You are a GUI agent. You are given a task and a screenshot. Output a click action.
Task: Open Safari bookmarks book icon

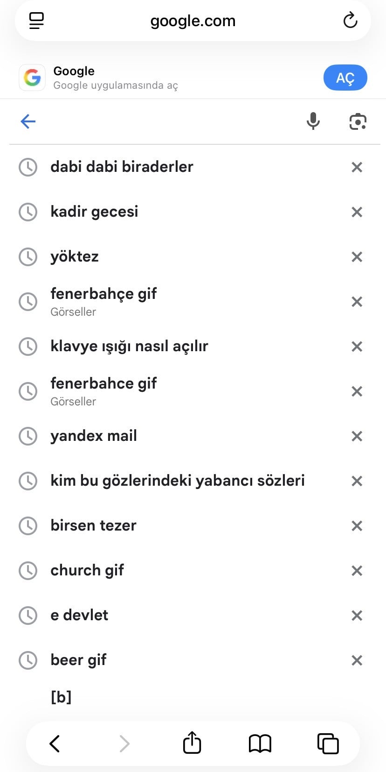pyautogui.click(x=260, y=743)
